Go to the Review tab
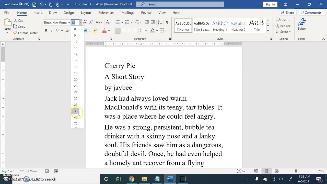The height and width of the screenshot is (184, 327). 146,13
